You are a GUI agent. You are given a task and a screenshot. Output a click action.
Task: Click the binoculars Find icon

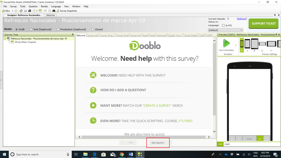pyautogui.click(x=54, y=11)
